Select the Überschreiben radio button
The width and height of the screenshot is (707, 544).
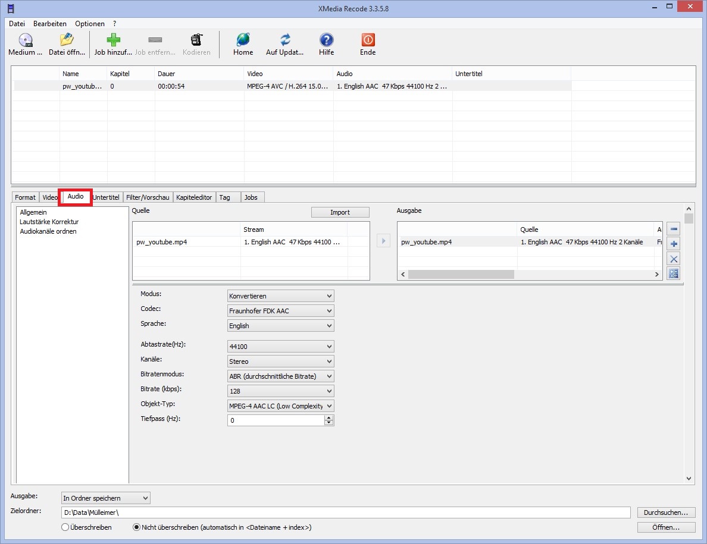pyautogui.click(x=65, y=527)
